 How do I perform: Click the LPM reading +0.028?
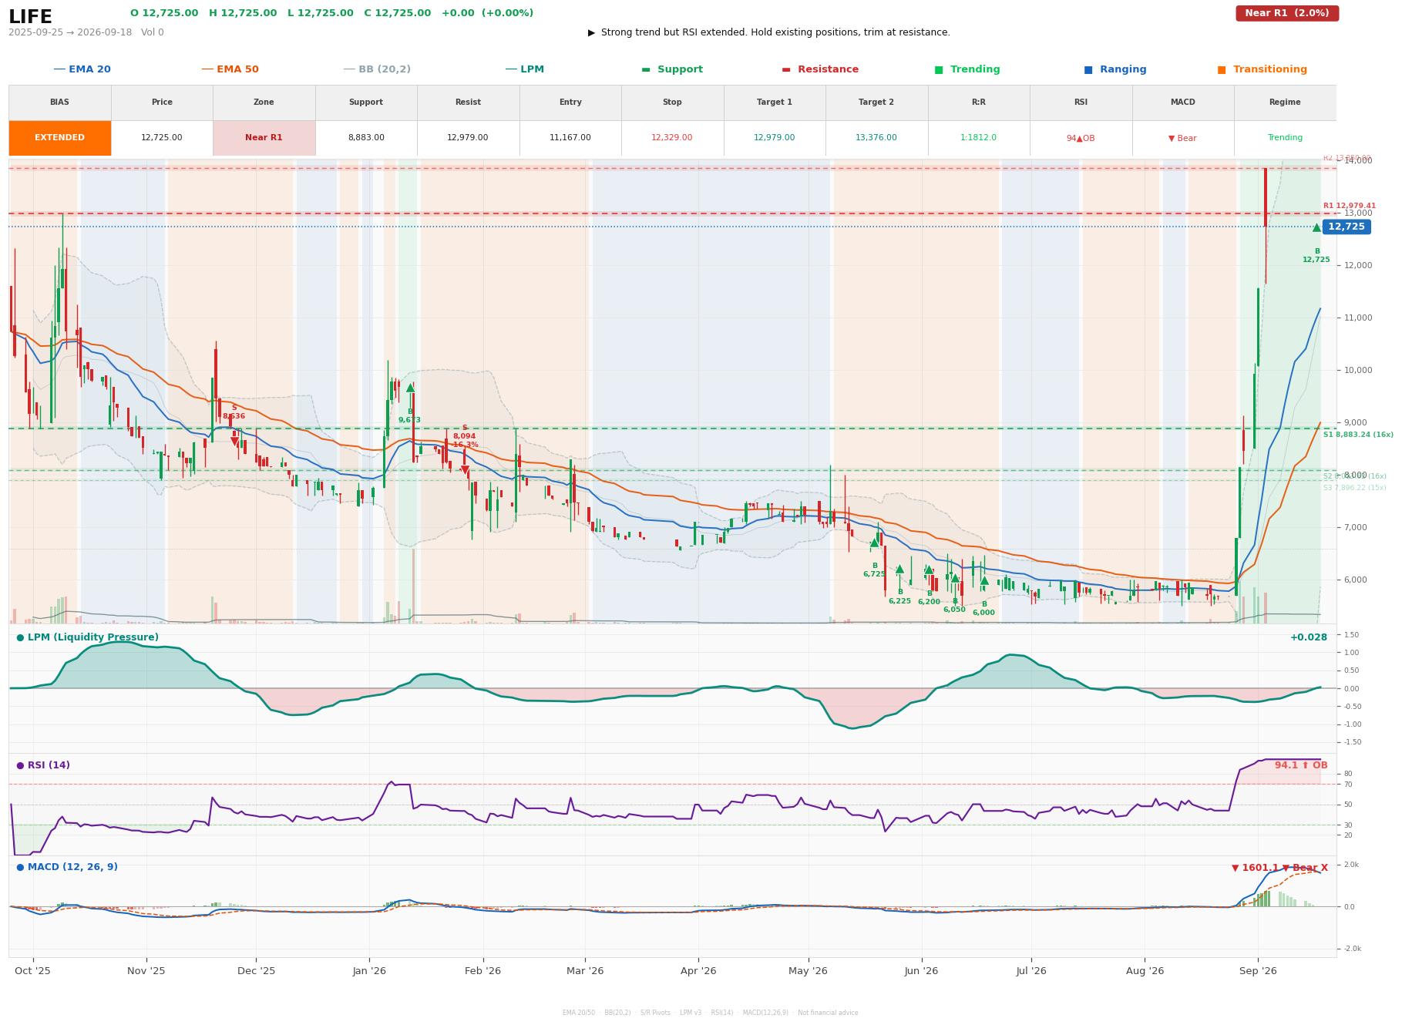tap(1309, 637)
